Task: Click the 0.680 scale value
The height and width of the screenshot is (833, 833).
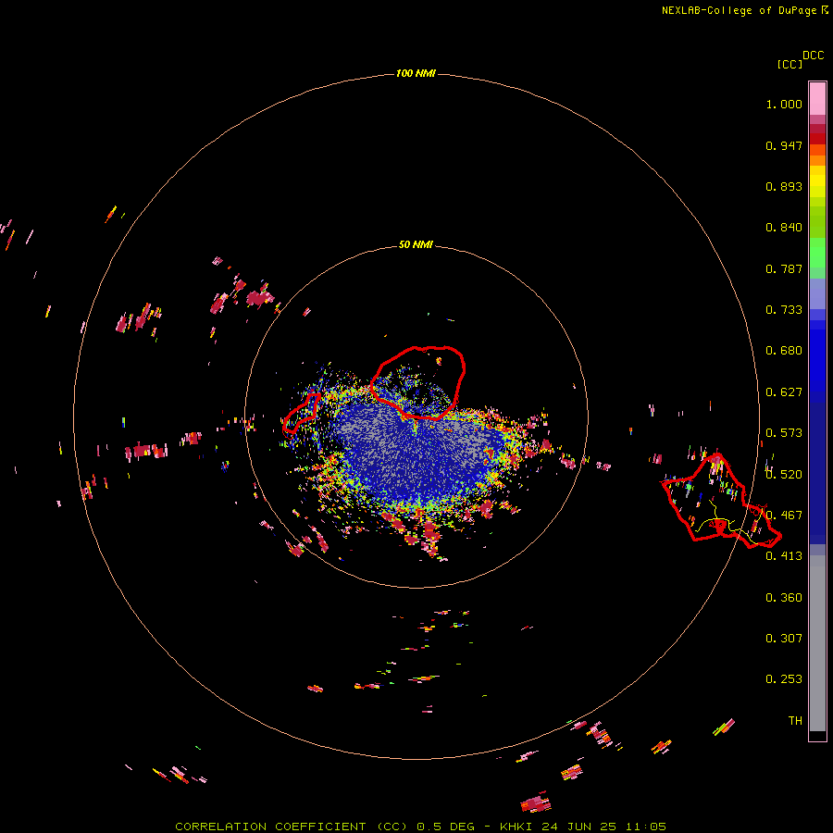Action: coord(784,351)
